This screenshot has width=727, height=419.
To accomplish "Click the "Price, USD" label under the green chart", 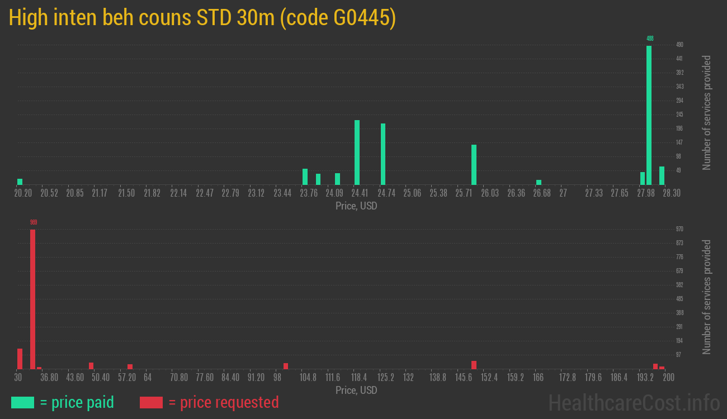I will [356, 206].
